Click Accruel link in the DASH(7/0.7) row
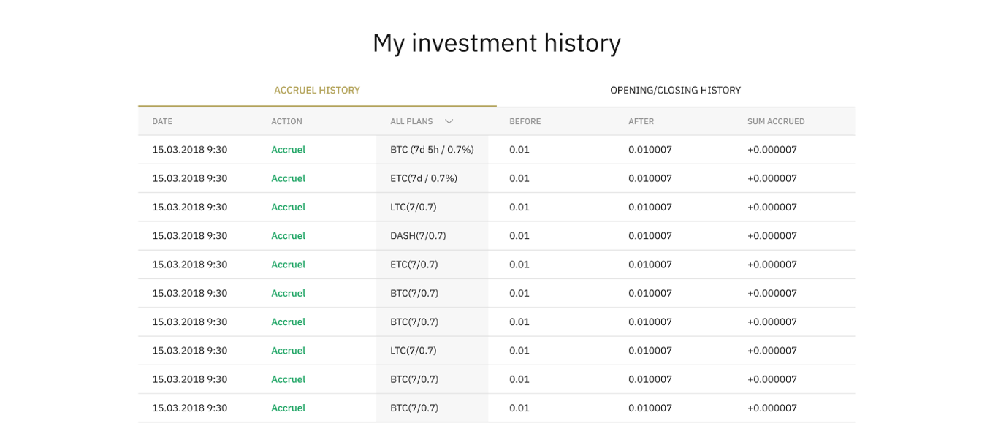This screenshot has width=998, height=445. (288, 236)
